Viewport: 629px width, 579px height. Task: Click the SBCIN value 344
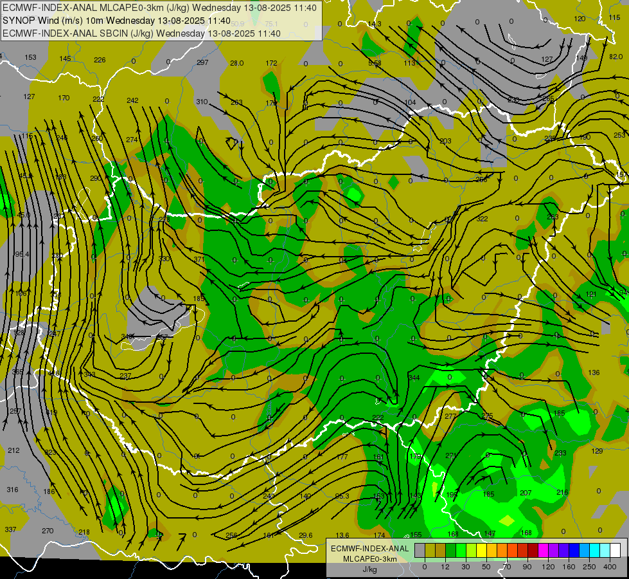tap(414, 378)
